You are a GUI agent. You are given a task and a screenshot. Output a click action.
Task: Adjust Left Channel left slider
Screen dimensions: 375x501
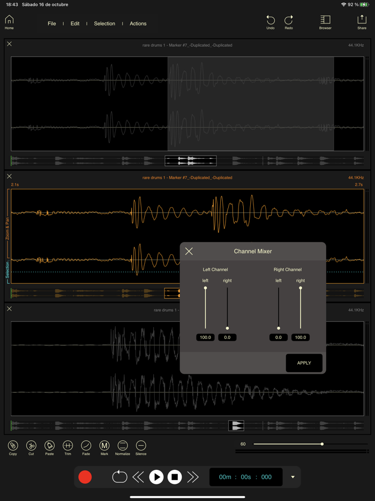(x=205, y=308)
